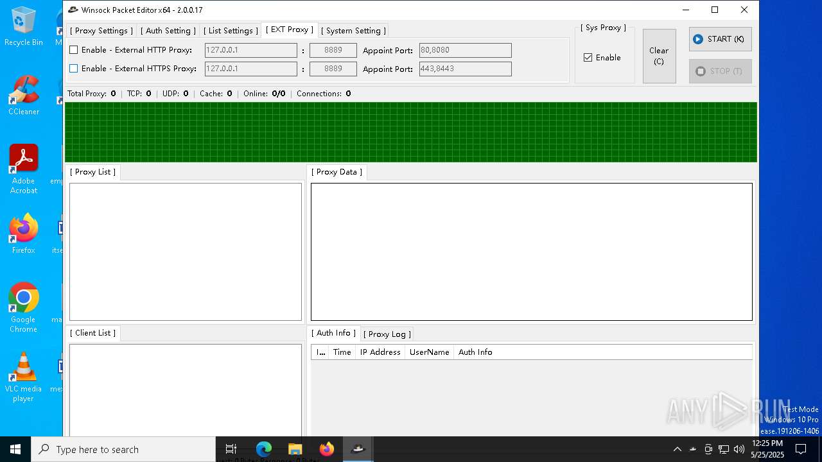
Task: Select the Proxy List tab
Action: [x=93, y=172]
